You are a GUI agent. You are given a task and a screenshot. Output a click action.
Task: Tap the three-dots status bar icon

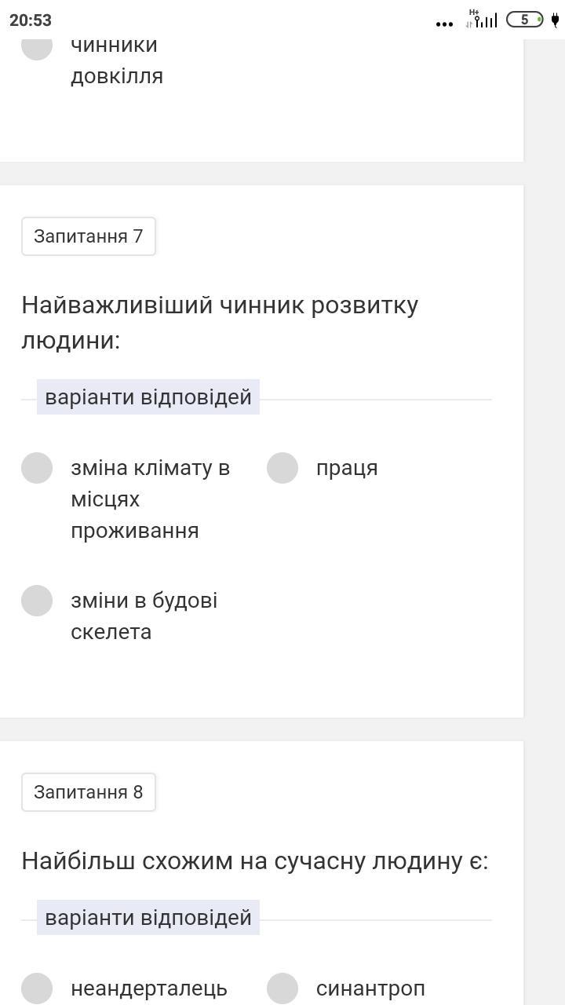point(444,24)
